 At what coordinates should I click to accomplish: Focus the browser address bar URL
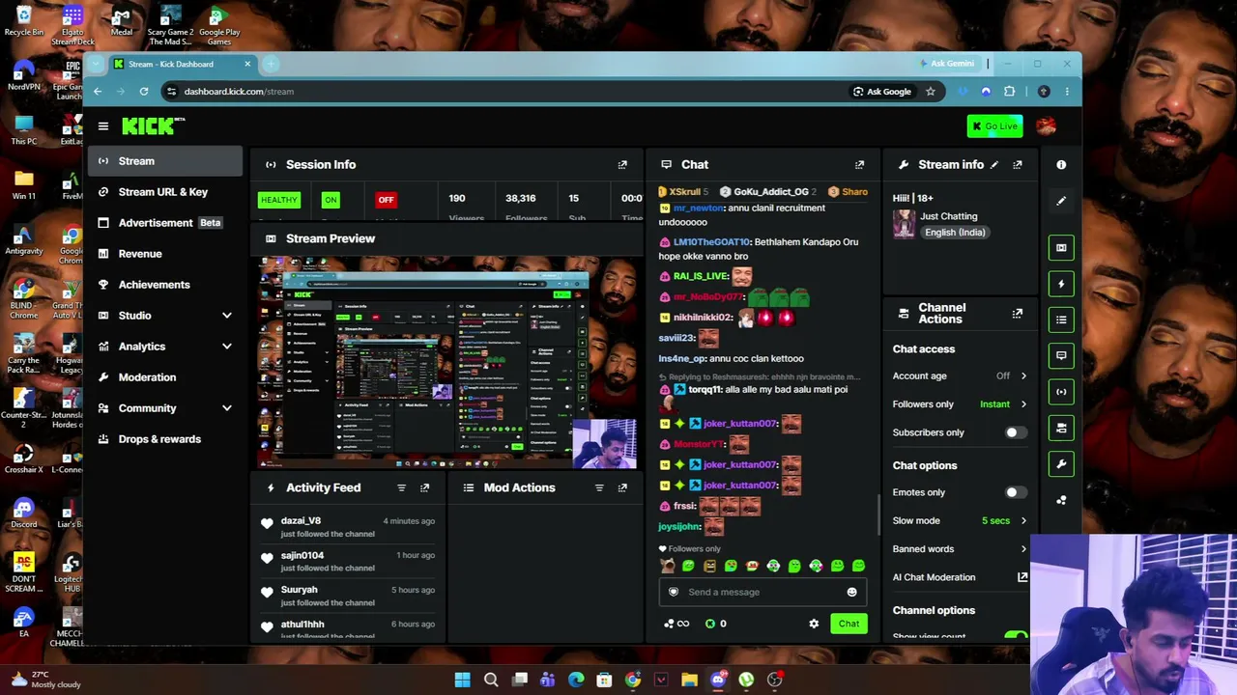(x=239, y=92)
